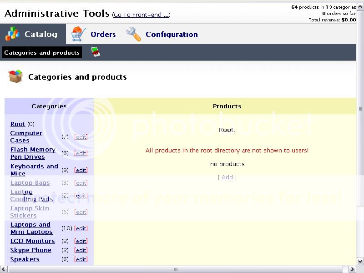Click the small icon beside Categories and products submenu
Viewport: 364px width, 273px height.
click(x=96, y=52)
